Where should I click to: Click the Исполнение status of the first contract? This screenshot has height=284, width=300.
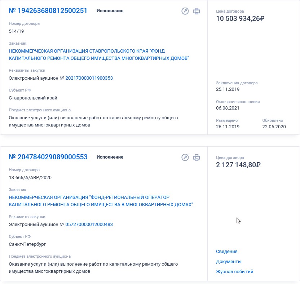(110, 11)
